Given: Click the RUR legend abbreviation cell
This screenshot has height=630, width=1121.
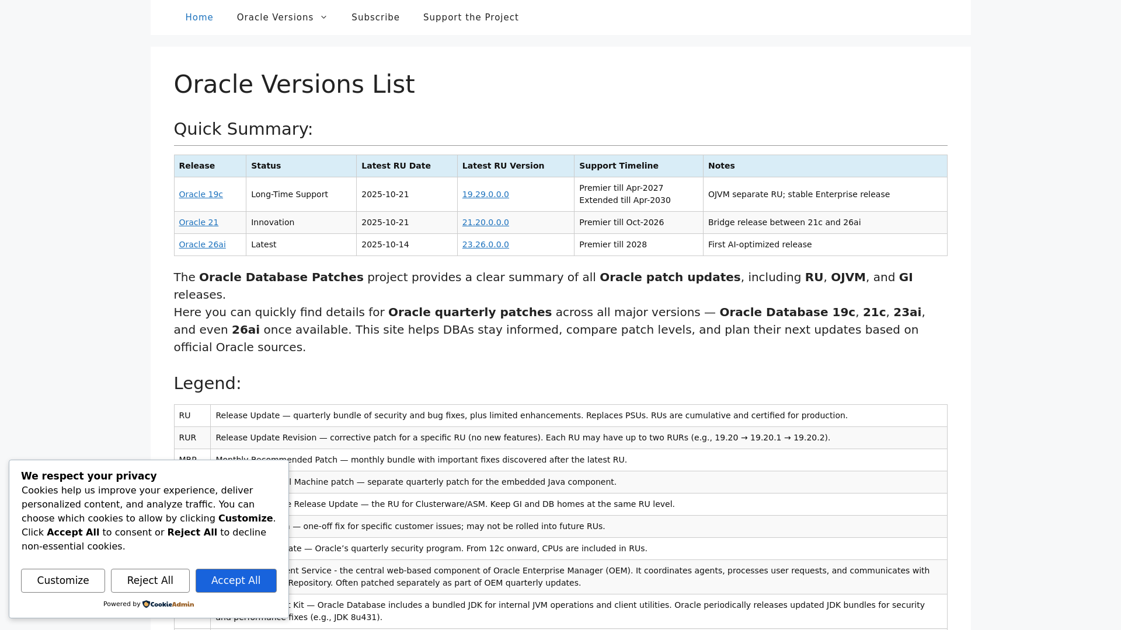Looking at the screenshot, I should pyautogui.click(x=193, y=437).
